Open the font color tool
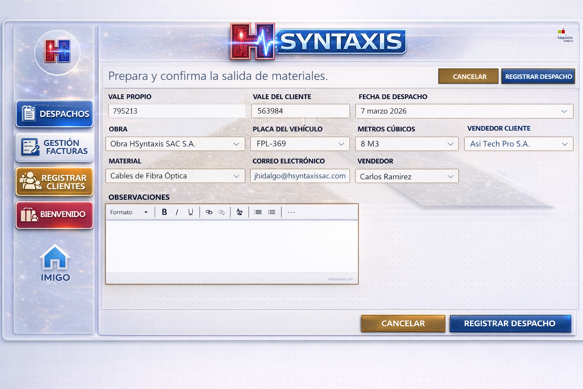 click(x=239, y=212)
